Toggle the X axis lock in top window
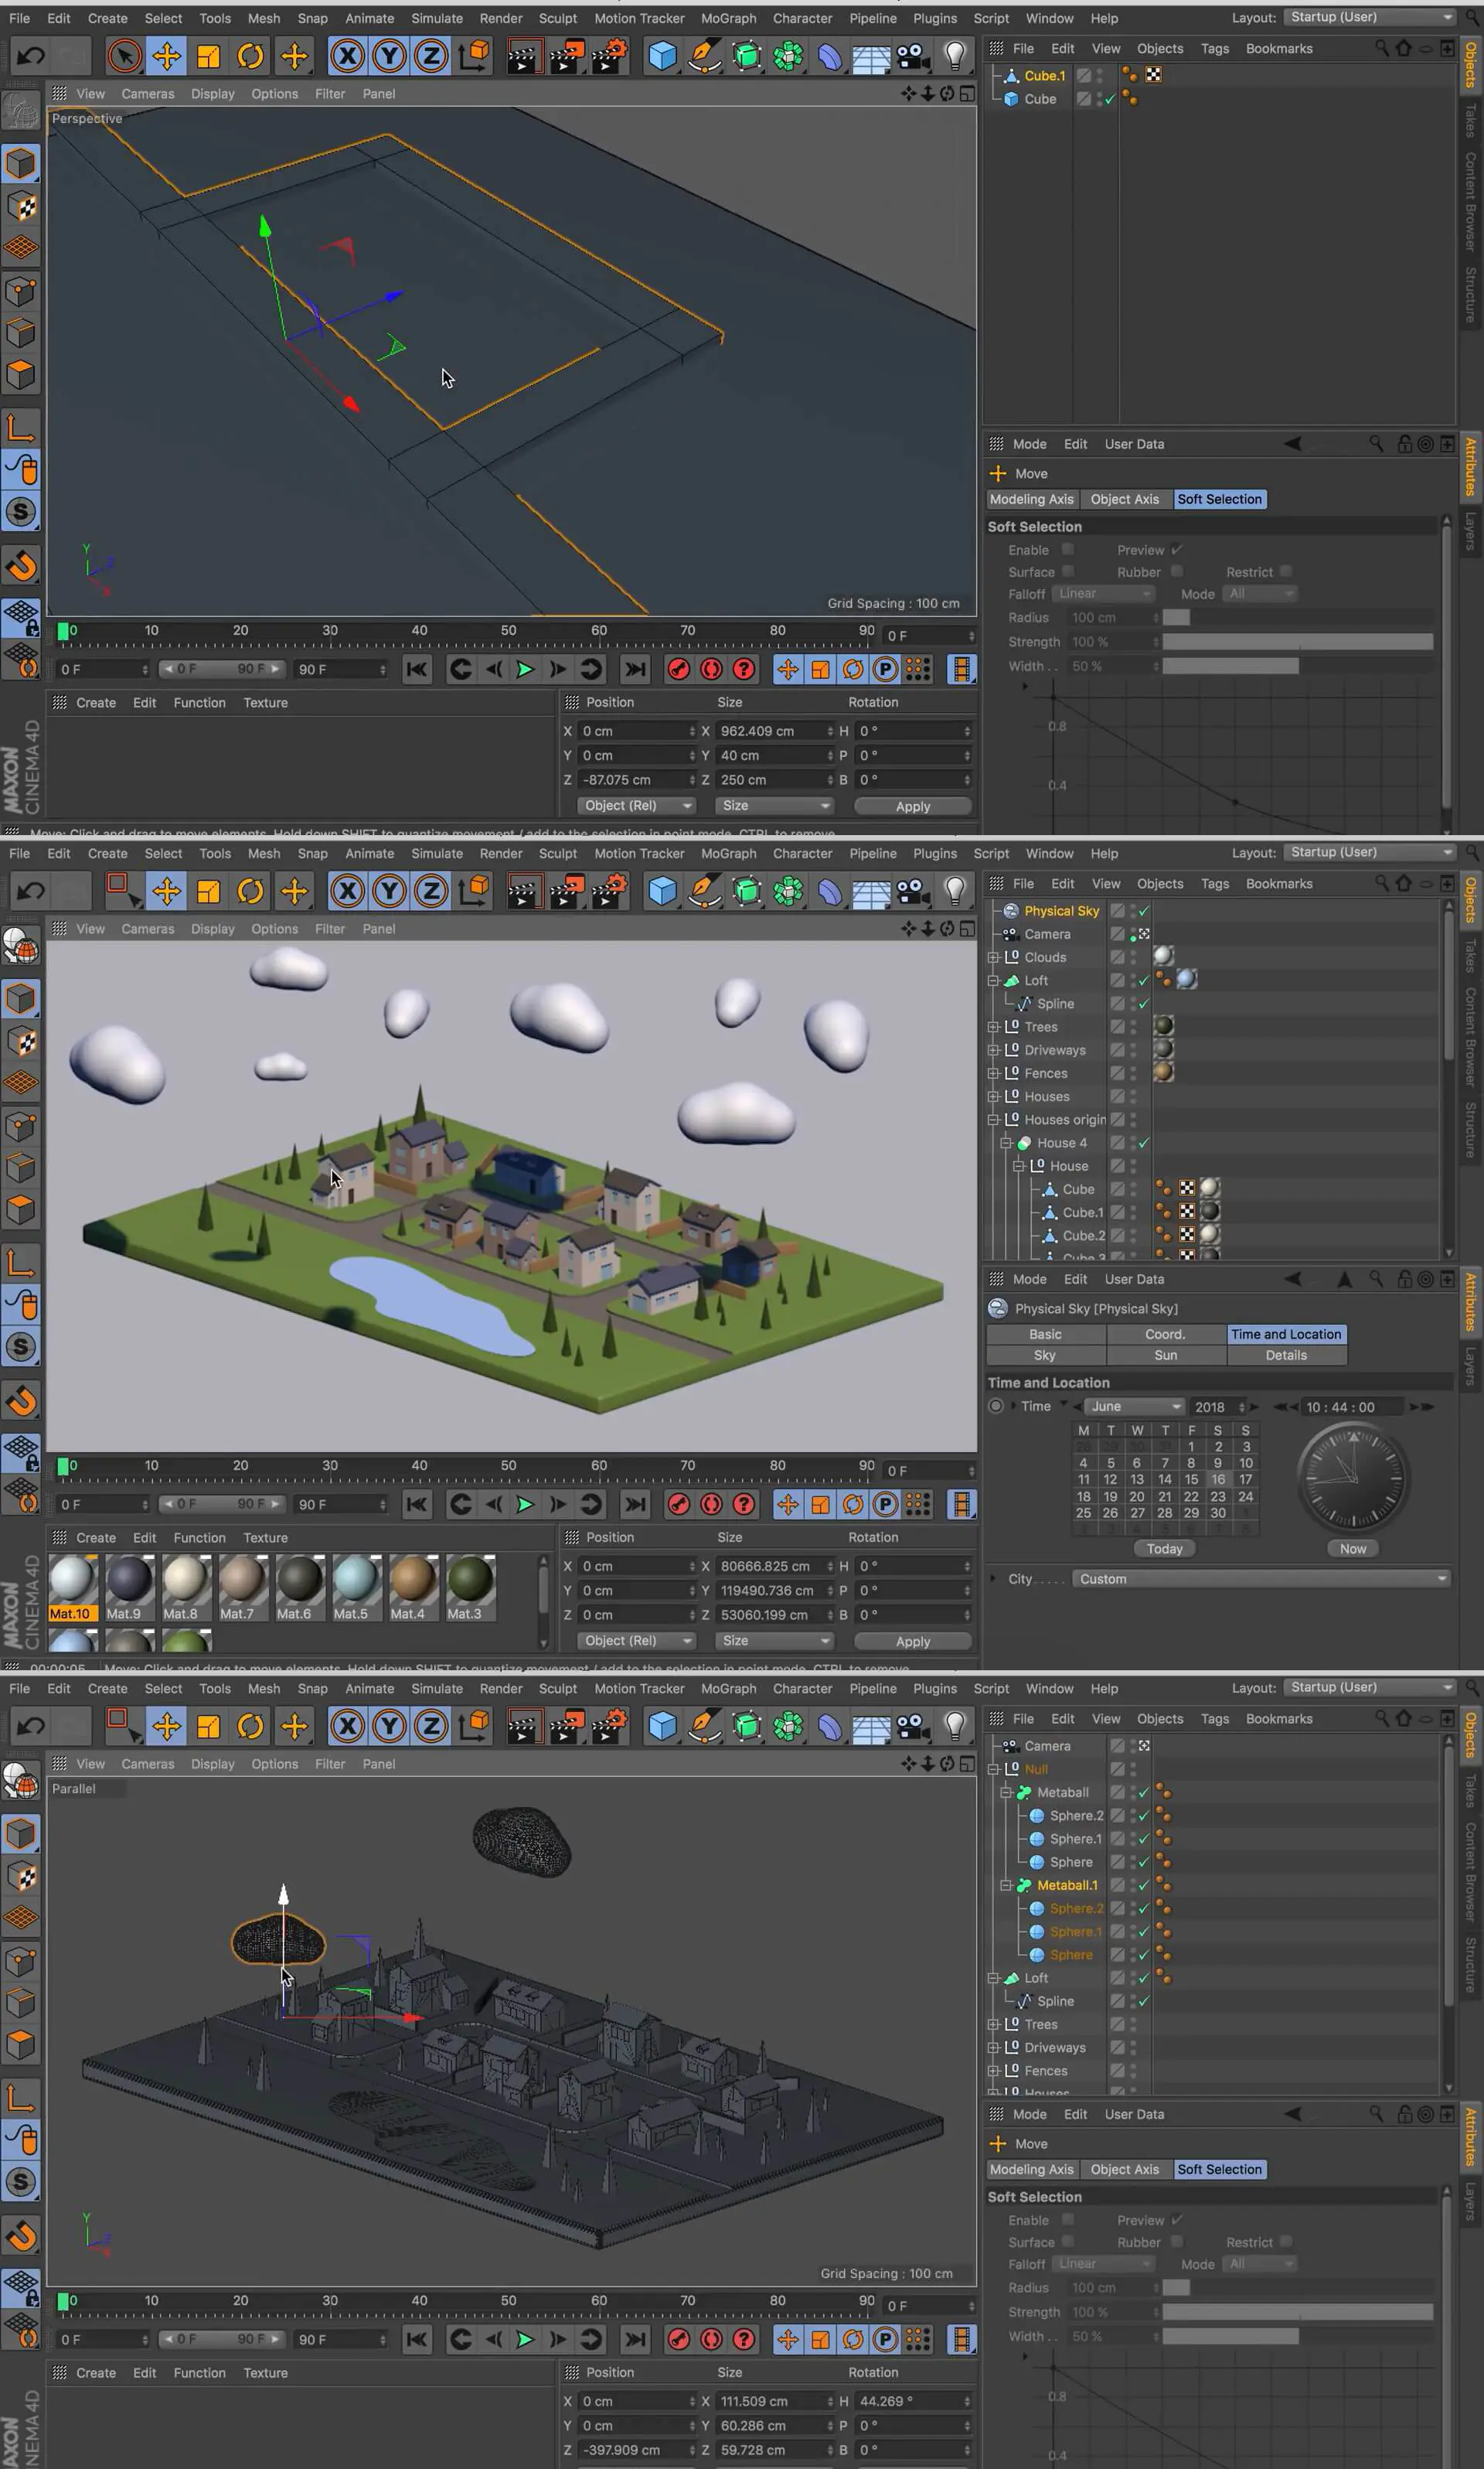Image resolution: width=1484 pixels, height=2469 pixels. 347,56
